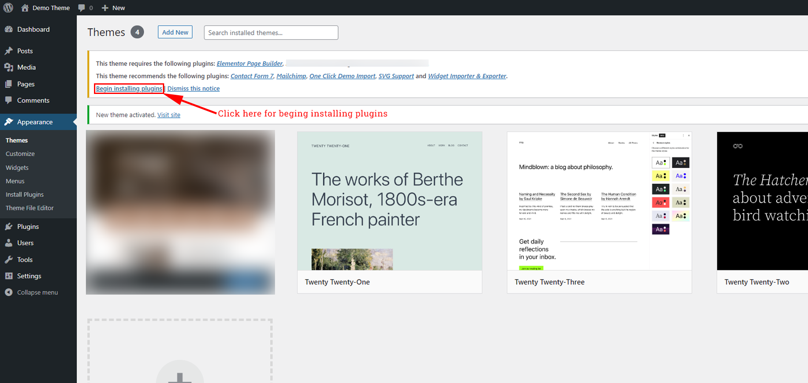
Task: Click Begin installing plugins
Action: pos(128,88)
